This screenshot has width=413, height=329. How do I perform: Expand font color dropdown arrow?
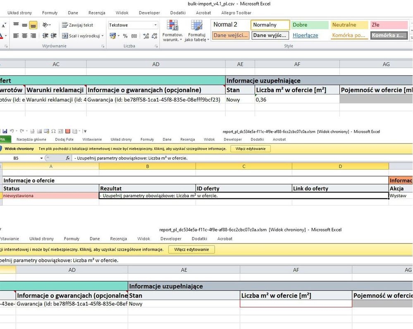pos(6,36)
